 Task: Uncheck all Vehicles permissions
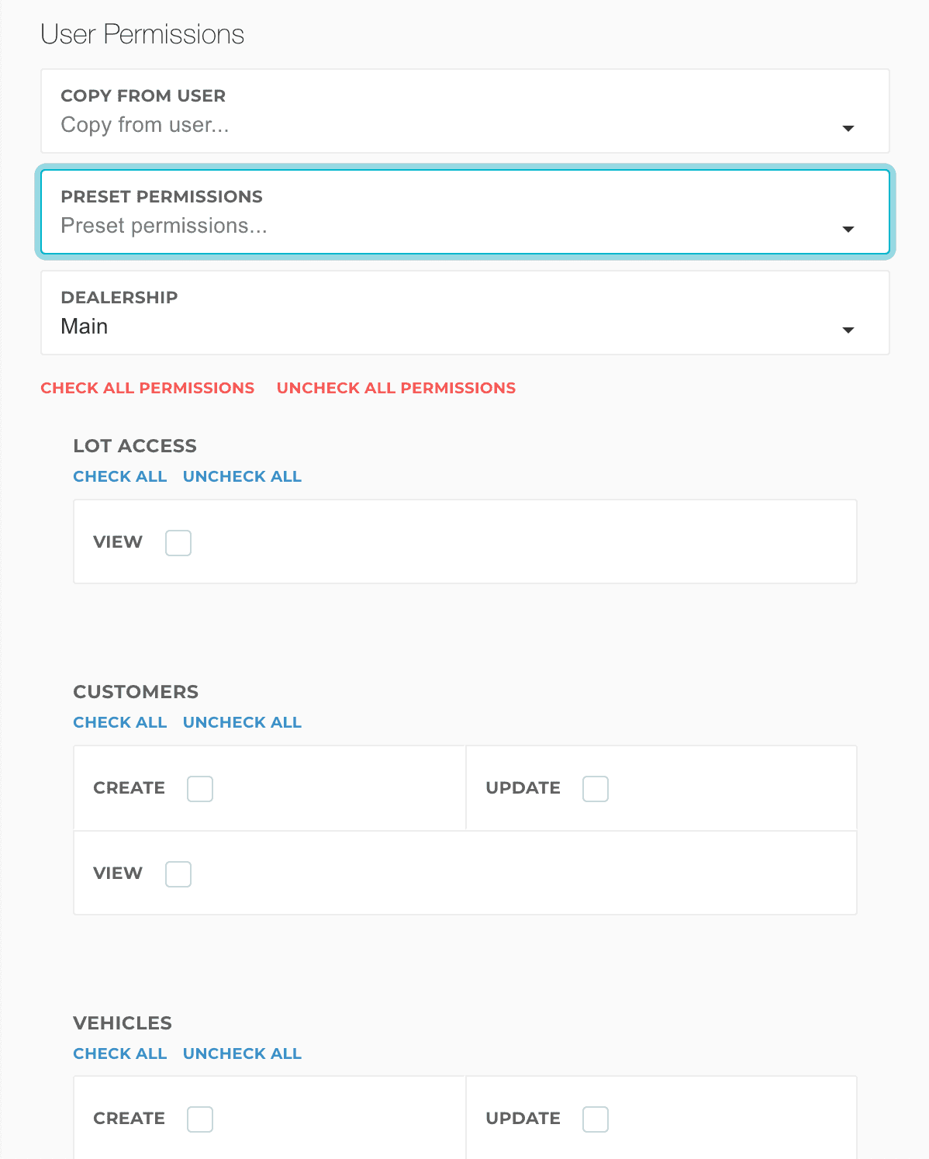click(x=242, y=1053)
